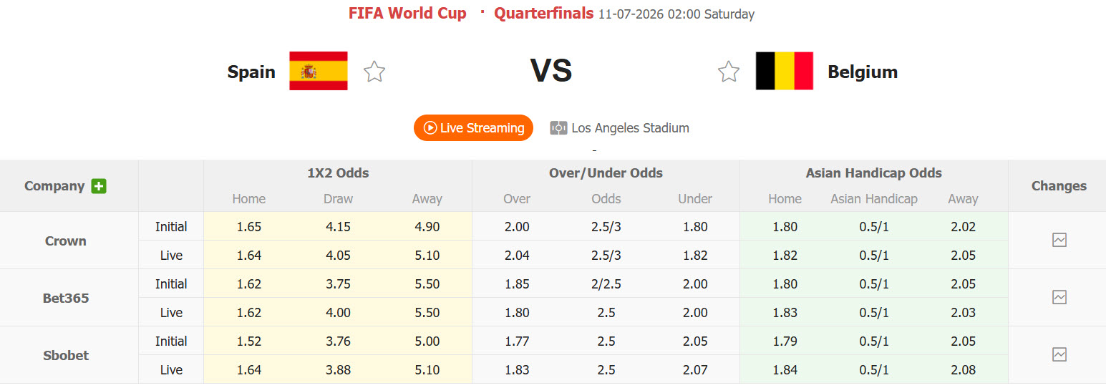Click the Spain team name
The height and width of the screenshot is (388, 1106).
pos(251,72)
